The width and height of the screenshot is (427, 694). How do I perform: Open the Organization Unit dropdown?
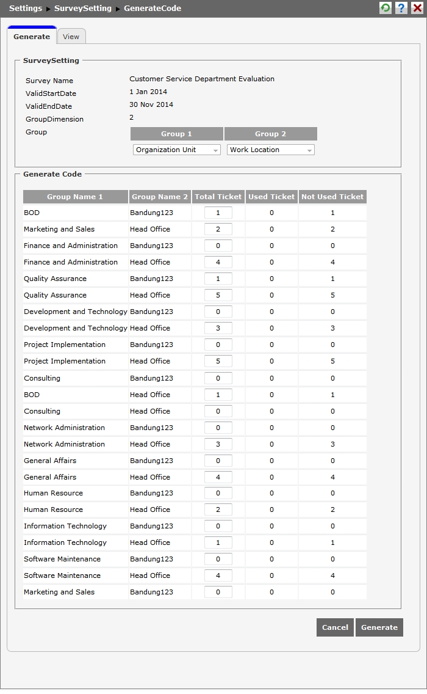(177, 150)
